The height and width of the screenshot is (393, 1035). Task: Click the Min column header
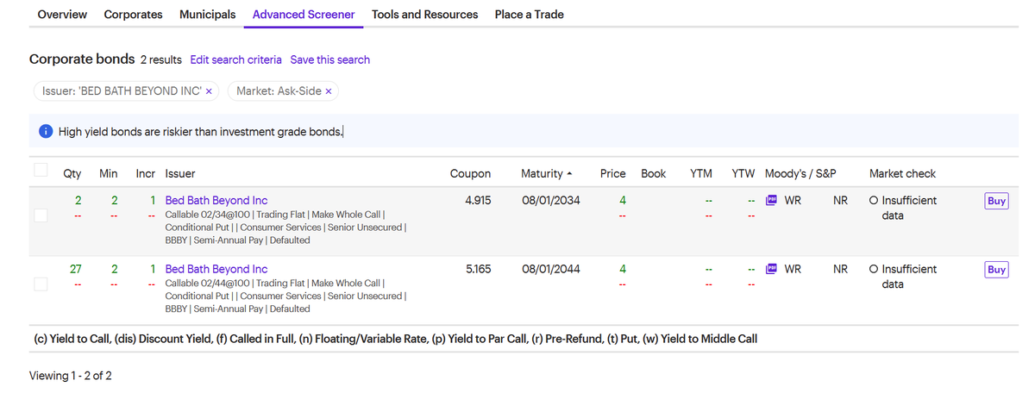click(109, 173)
